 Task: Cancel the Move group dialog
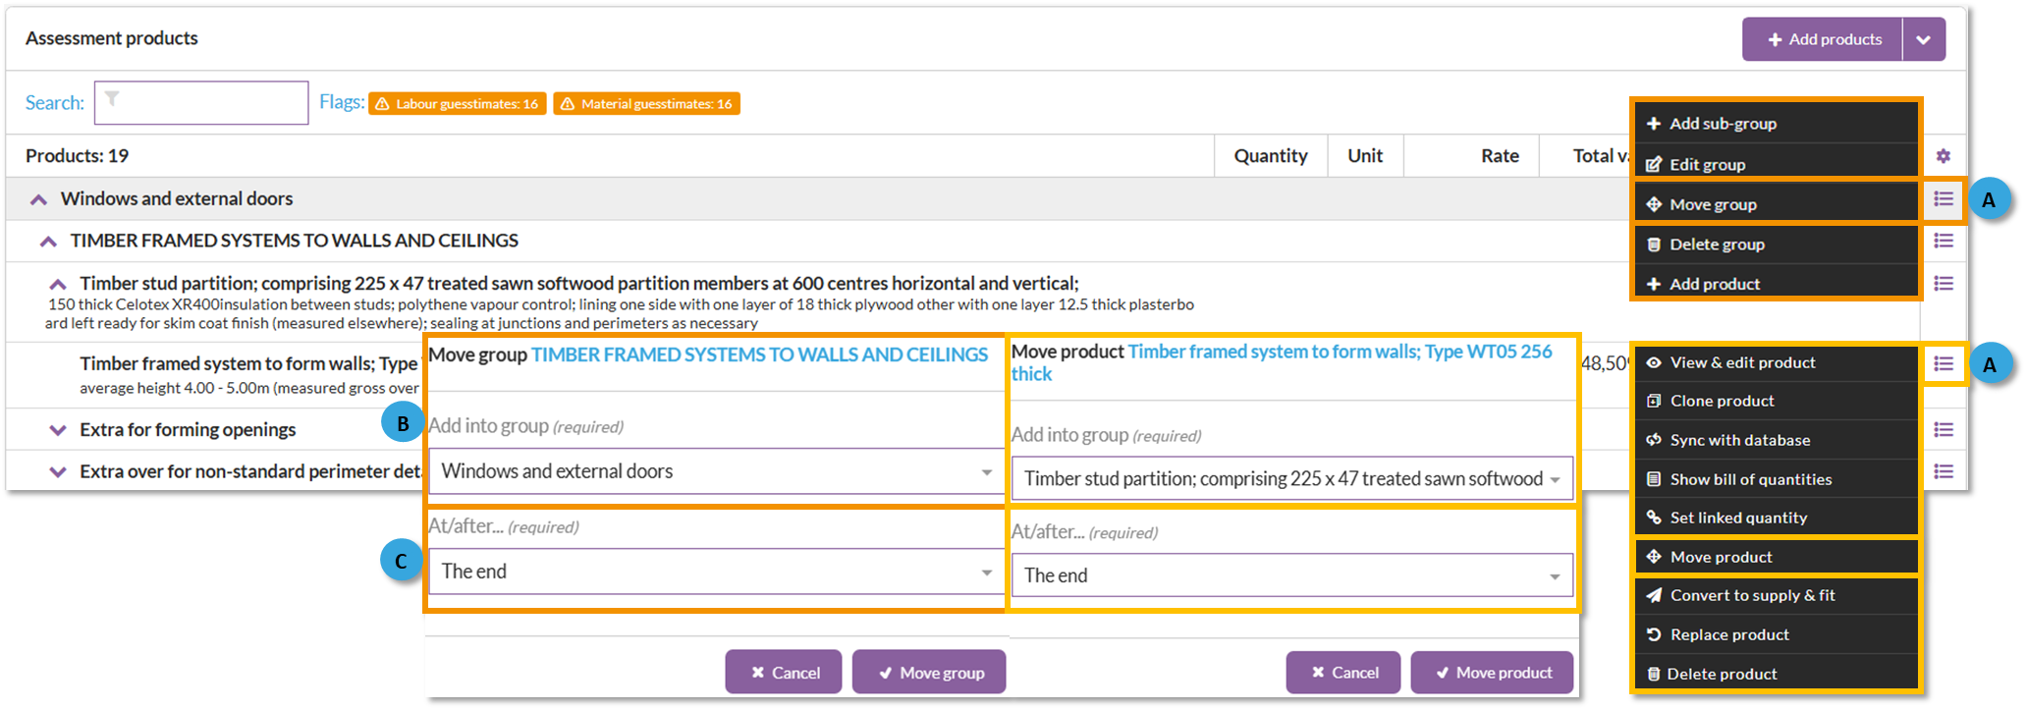click(x=784, y=673)
